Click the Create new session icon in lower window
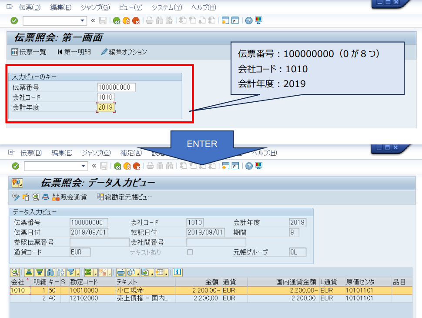422x318 pixels. point(225,166)
